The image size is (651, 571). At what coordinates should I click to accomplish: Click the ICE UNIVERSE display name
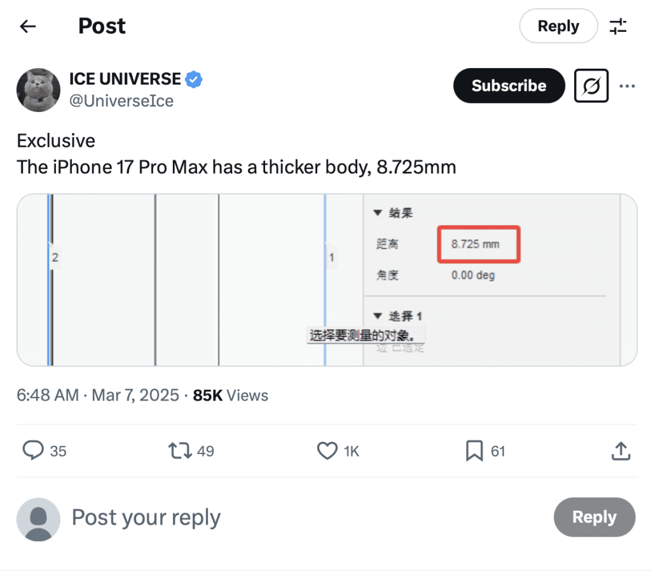pyautogui.click(x=125, y=79)
